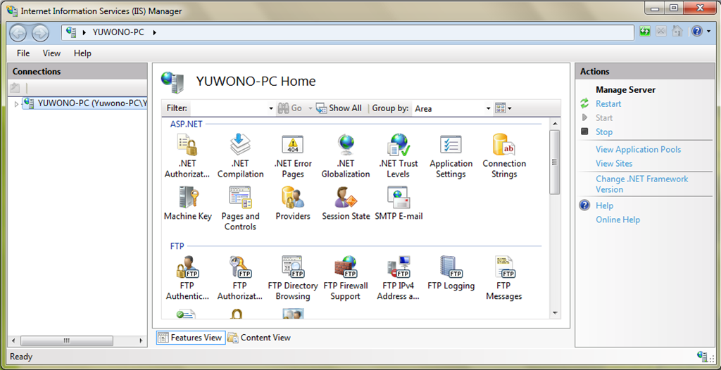Screen dimensions: 721x370
Task: Open the View menu
Action: point(51,53)
